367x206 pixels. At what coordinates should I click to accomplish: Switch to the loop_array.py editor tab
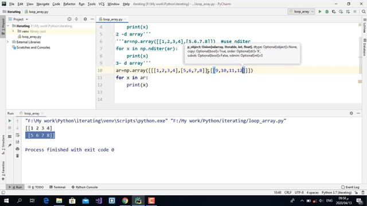pos(112,19)
